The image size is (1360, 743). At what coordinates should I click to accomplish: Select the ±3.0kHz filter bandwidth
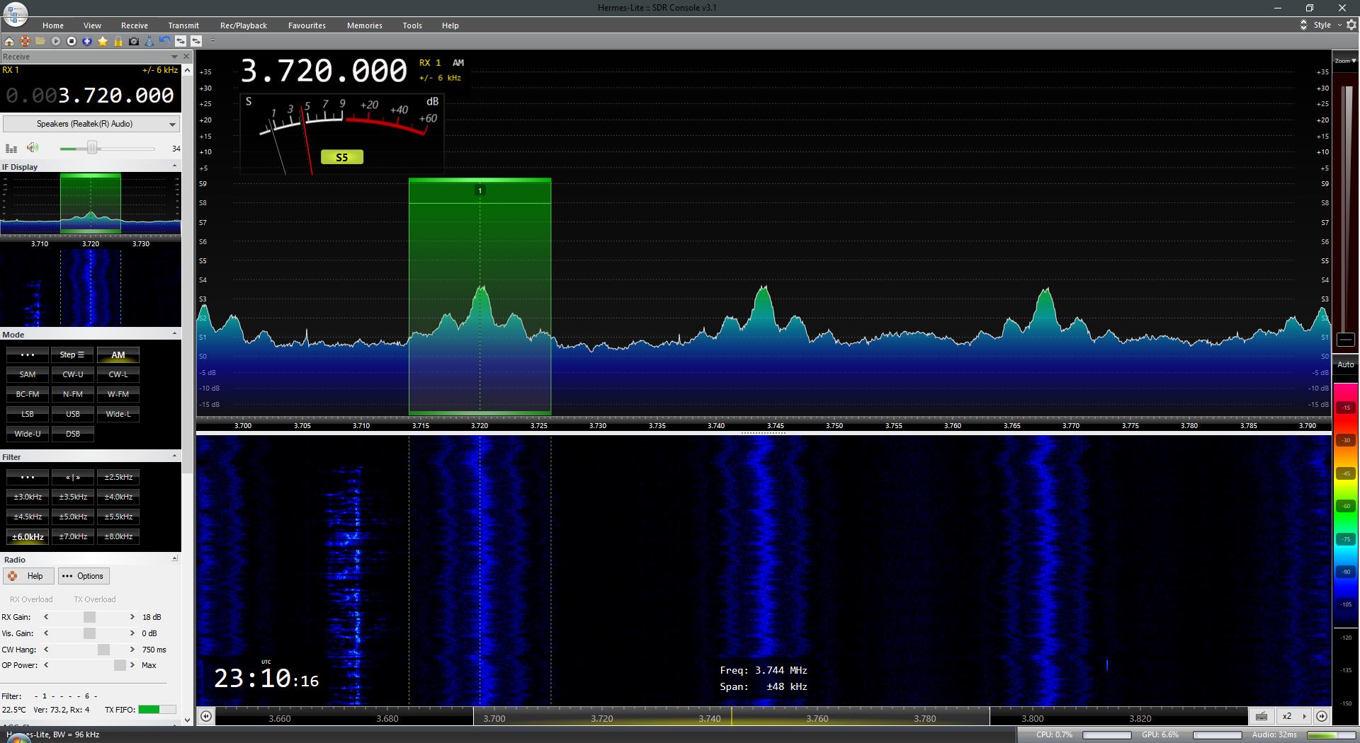pyautogui.click(x=28, y=497)
